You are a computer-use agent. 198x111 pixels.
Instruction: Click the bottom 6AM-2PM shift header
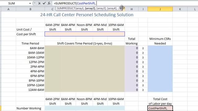tap(53, 99)
